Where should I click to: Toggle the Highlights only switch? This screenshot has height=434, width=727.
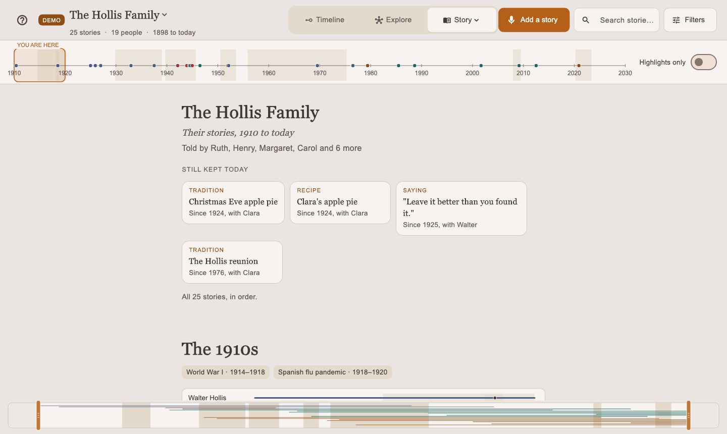coord(704,62)
